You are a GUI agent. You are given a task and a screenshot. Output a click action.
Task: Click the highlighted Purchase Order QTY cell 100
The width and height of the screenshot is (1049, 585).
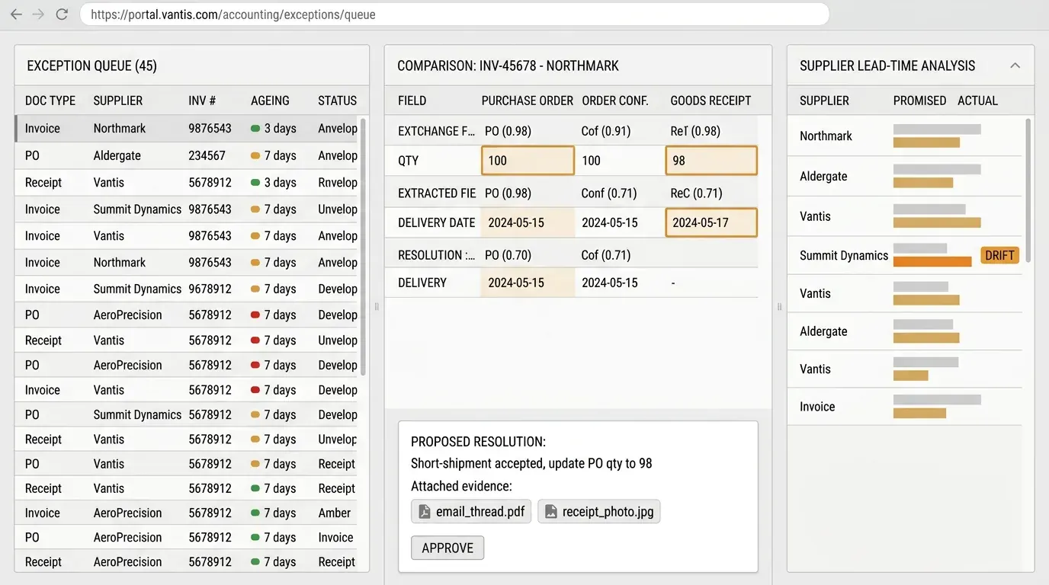[x=528, y=161]
